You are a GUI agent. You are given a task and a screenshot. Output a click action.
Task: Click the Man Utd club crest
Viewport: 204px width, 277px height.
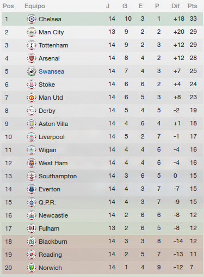(x=32, y=98)
